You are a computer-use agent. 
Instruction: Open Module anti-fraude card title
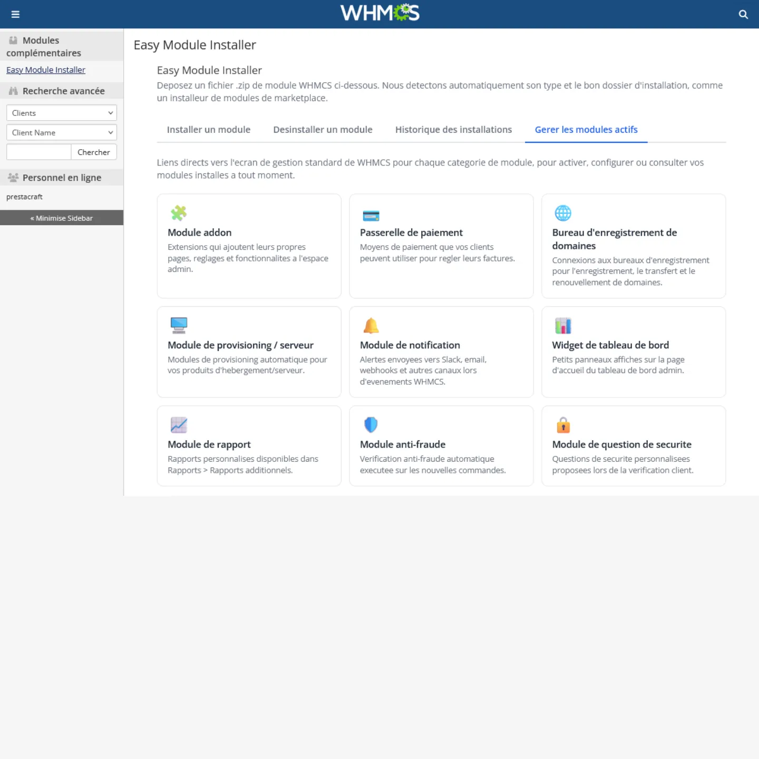click(403, 444)
